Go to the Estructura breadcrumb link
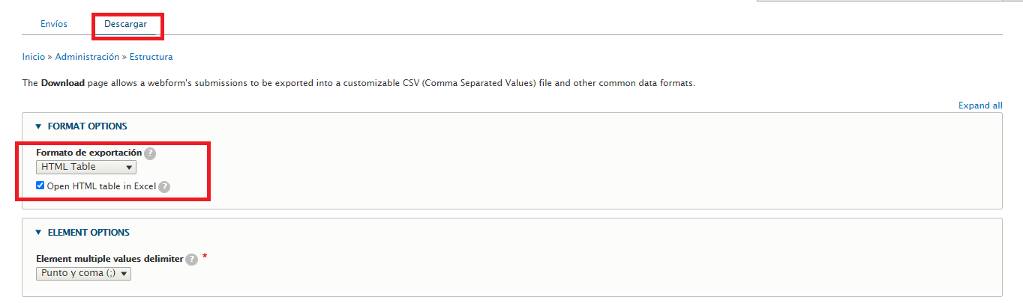The image size is (1023, 303). 151,57
